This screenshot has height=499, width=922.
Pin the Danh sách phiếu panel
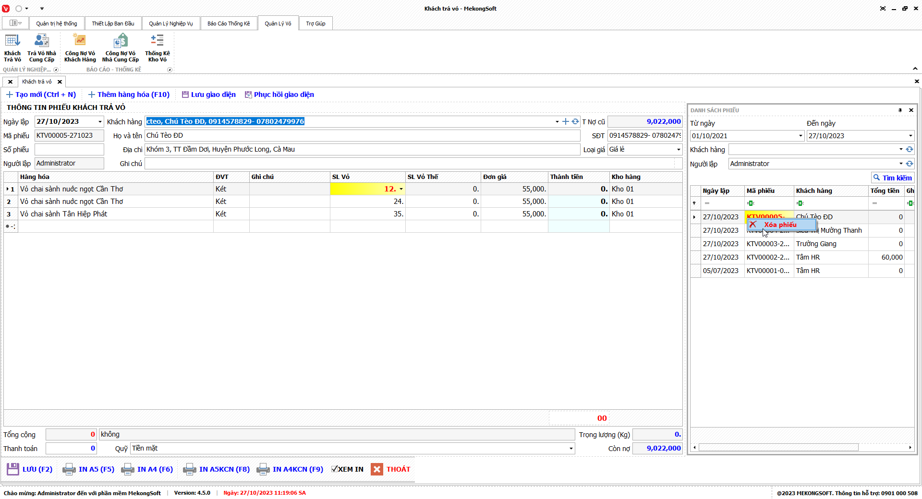coord(900,110)
